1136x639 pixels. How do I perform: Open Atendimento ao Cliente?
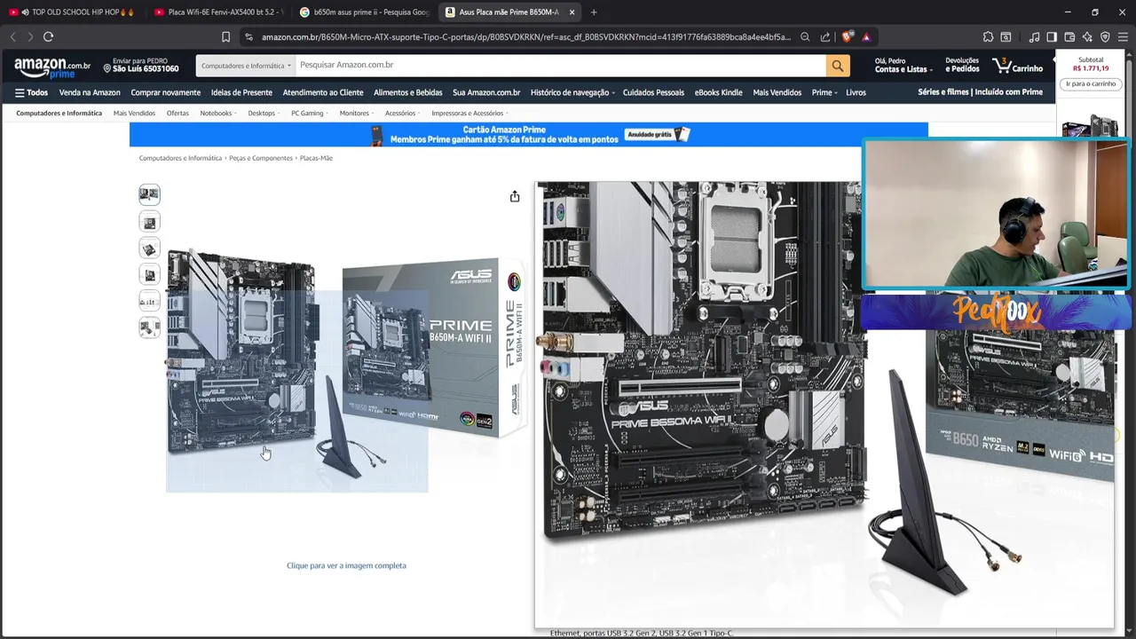[323, 92]
